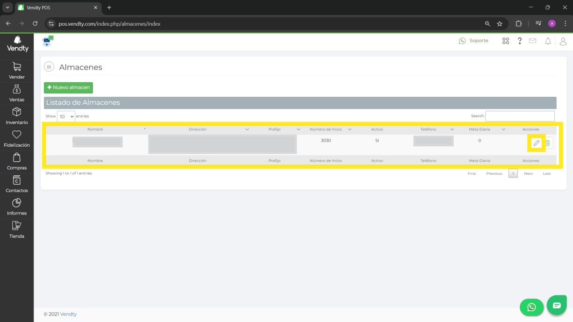Image resolution: width=573 pixels, height=322 pixels.
Task: Open the Vender cart section
Action: point(17,71)
